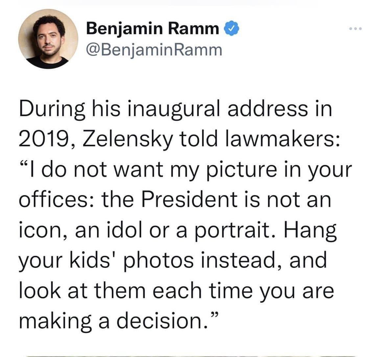Open Benjamin Ramm's profile picture
Image resolution: width=382 pixels, height=357 pixels.
click(x=48, y=39)
